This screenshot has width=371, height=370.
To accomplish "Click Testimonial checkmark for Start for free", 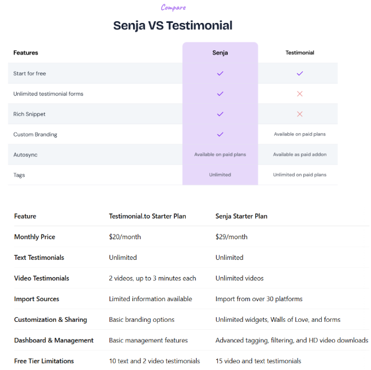I will point(300,73).
